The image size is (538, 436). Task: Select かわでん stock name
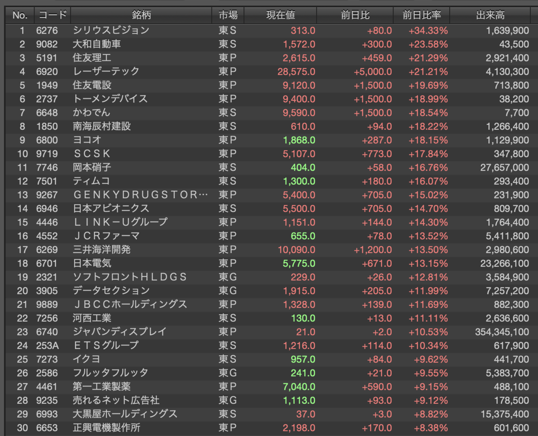[91, 112]
